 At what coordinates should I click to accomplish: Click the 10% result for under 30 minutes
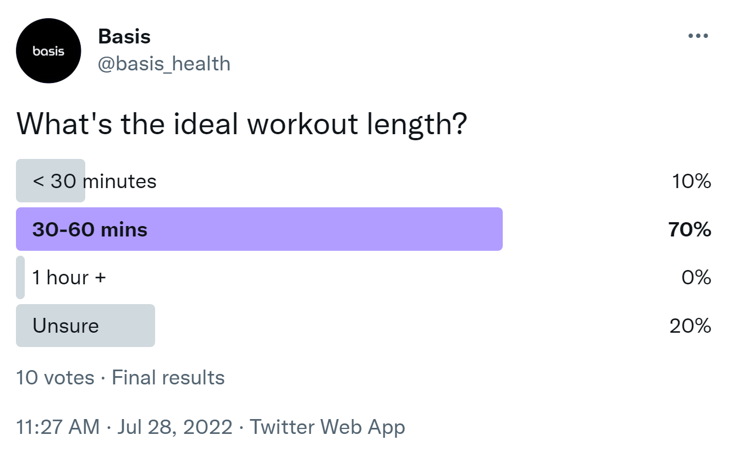pos(691,181)
